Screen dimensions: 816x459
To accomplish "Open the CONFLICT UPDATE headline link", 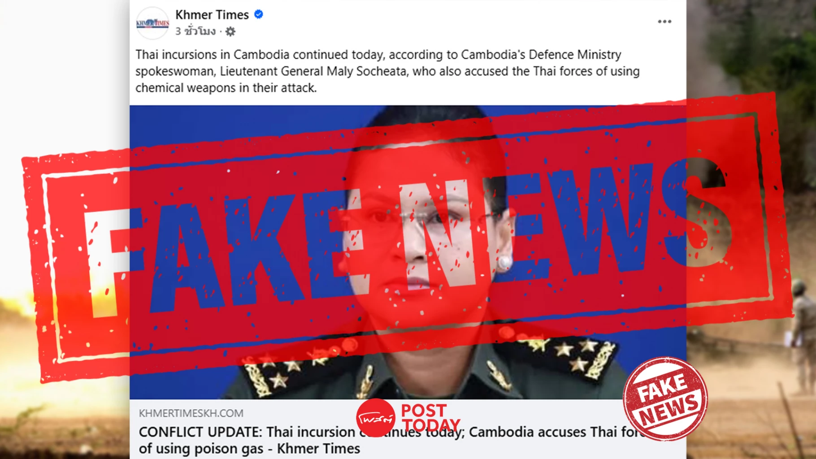I will [x=390, y=440].
